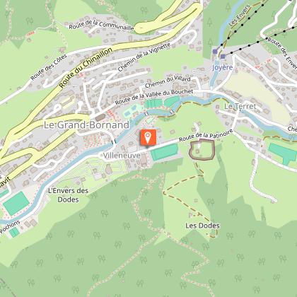Select the Le Terret hamlet label
This screenshot has height=297, width=297.
[x=240, y=107]
